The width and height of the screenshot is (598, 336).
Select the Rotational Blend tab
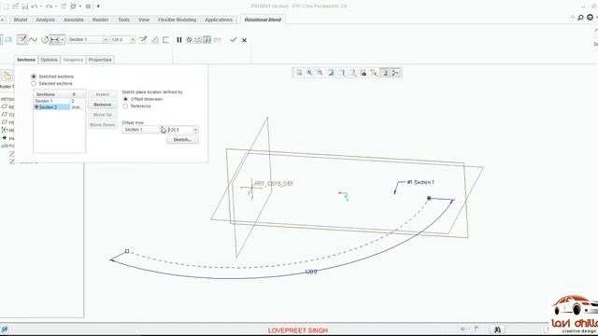tap(263, 20)
